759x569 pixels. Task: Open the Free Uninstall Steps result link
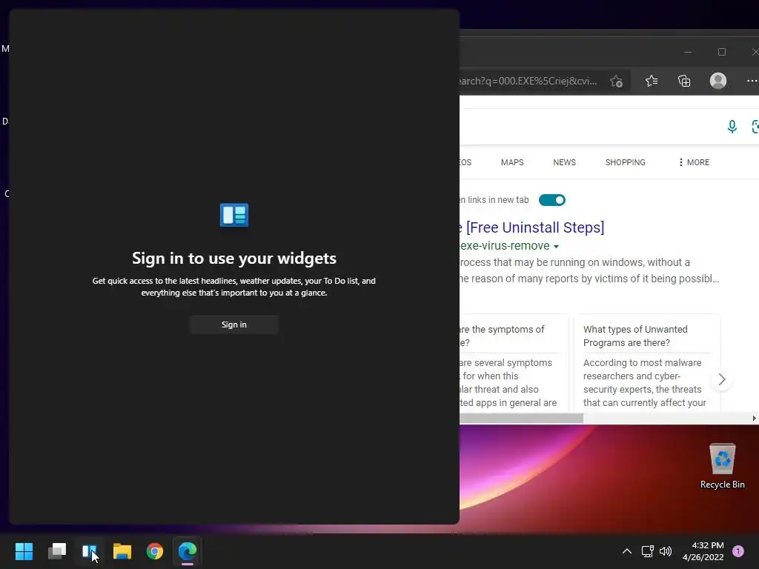[532, 227]
